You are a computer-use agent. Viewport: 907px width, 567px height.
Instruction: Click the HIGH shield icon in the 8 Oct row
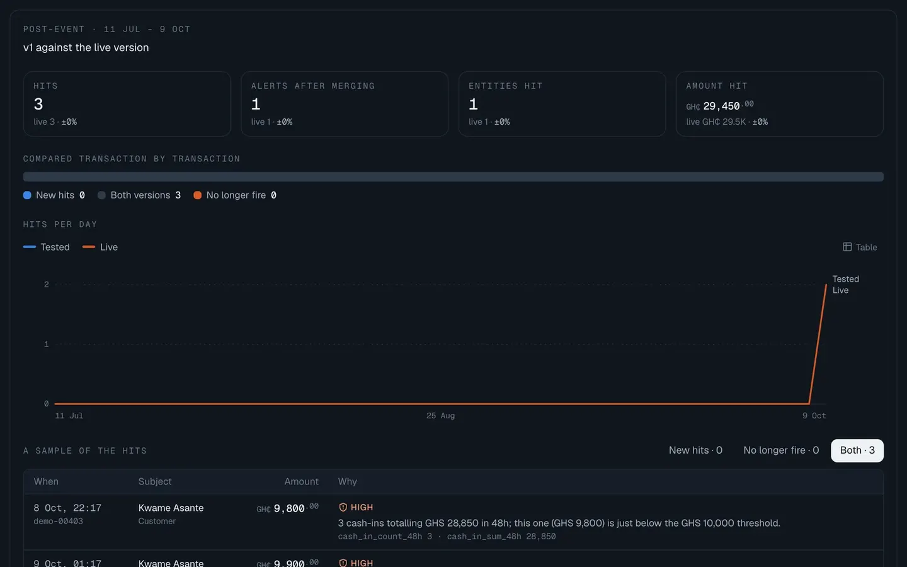[343, 507]
